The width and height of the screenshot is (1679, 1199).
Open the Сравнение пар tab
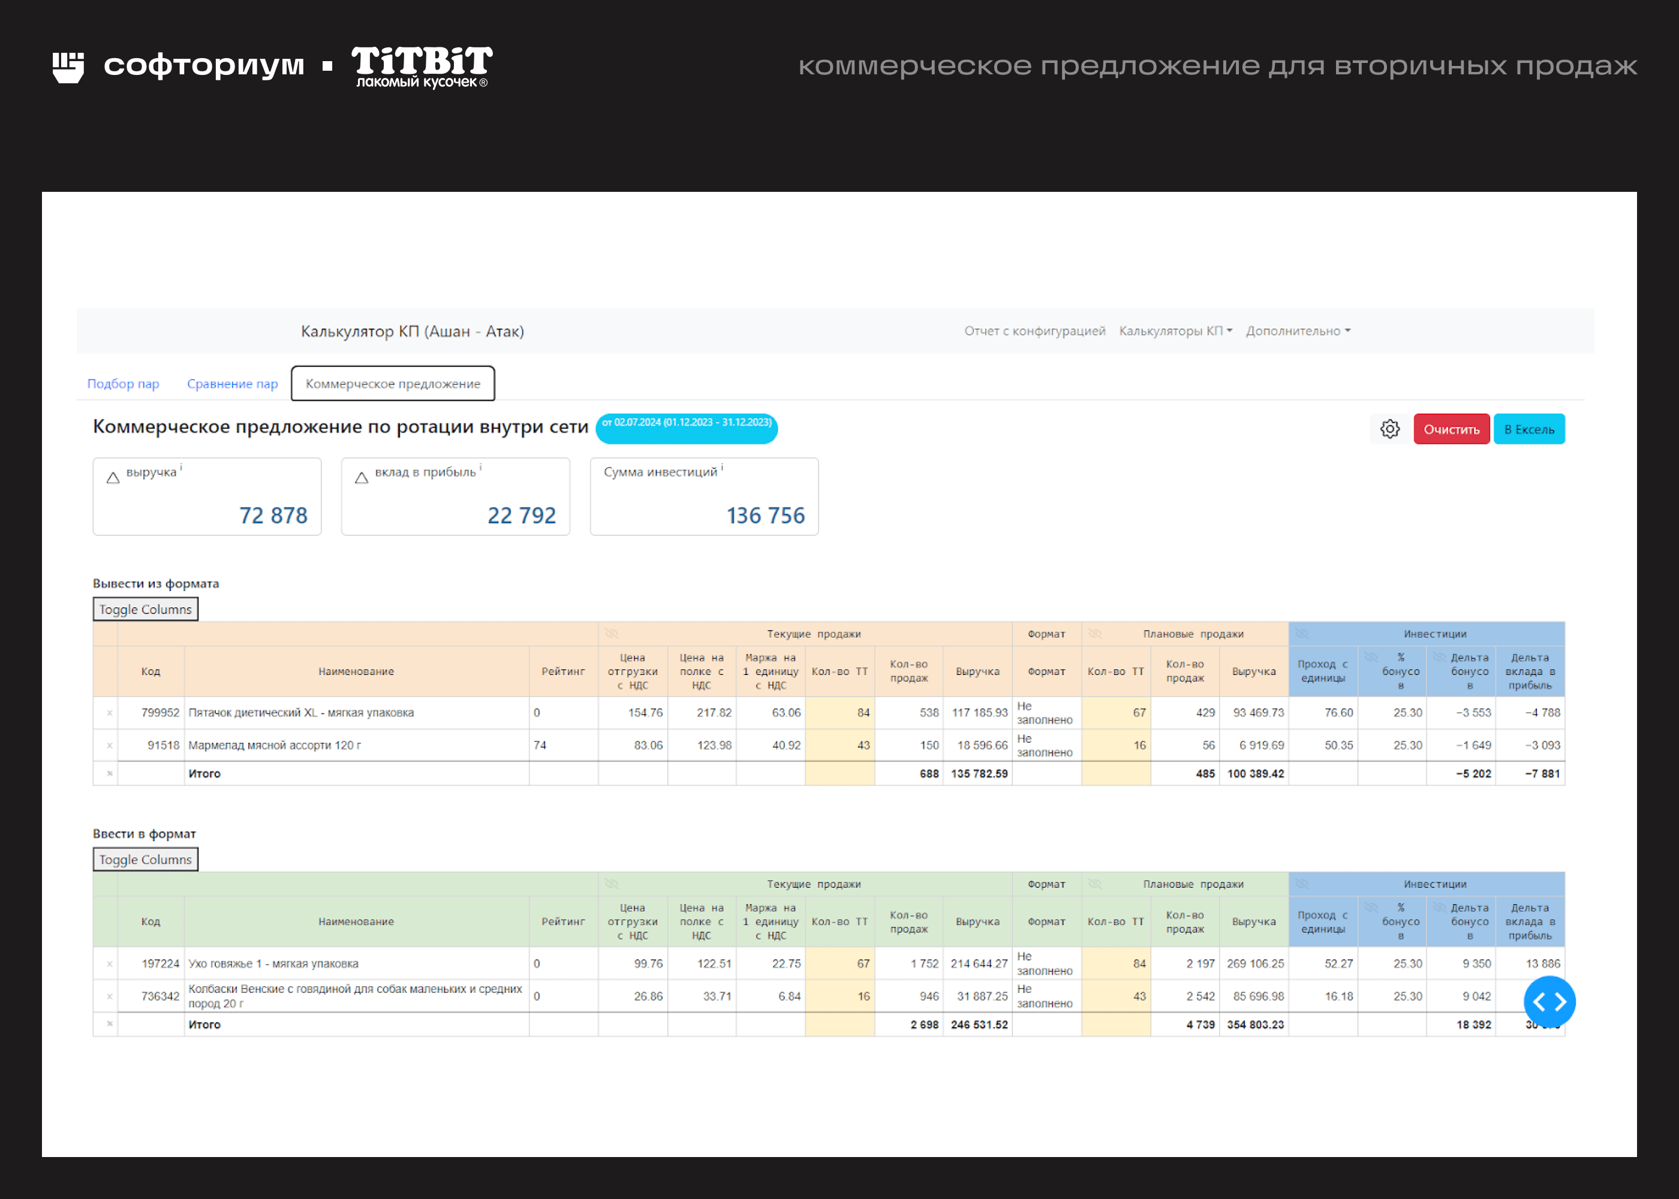point(233,384)
